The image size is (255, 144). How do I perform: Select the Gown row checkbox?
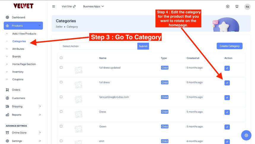[61, 126]
